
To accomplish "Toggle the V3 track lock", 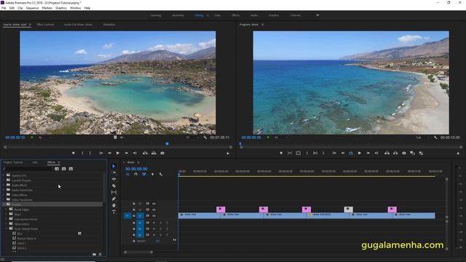I will pos(134,204).
